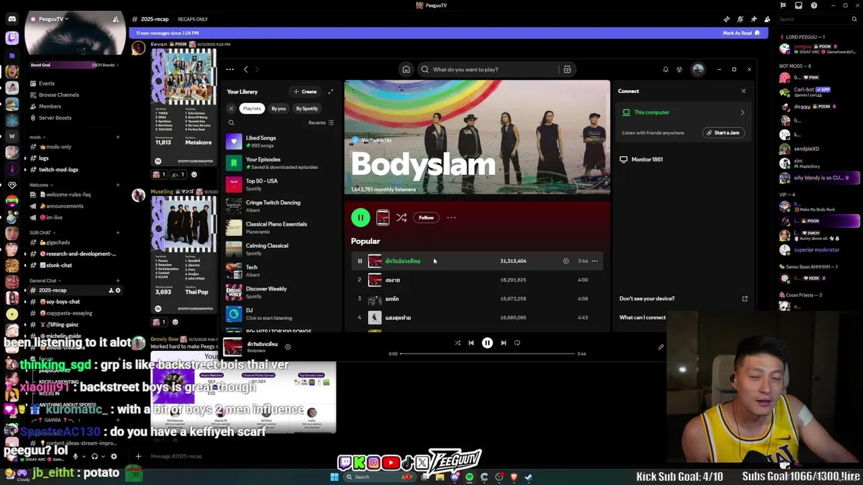Pause Bodyslam with the green button
Image resolution: width=863 pixels, height=485 pixels.
point(361,218)
